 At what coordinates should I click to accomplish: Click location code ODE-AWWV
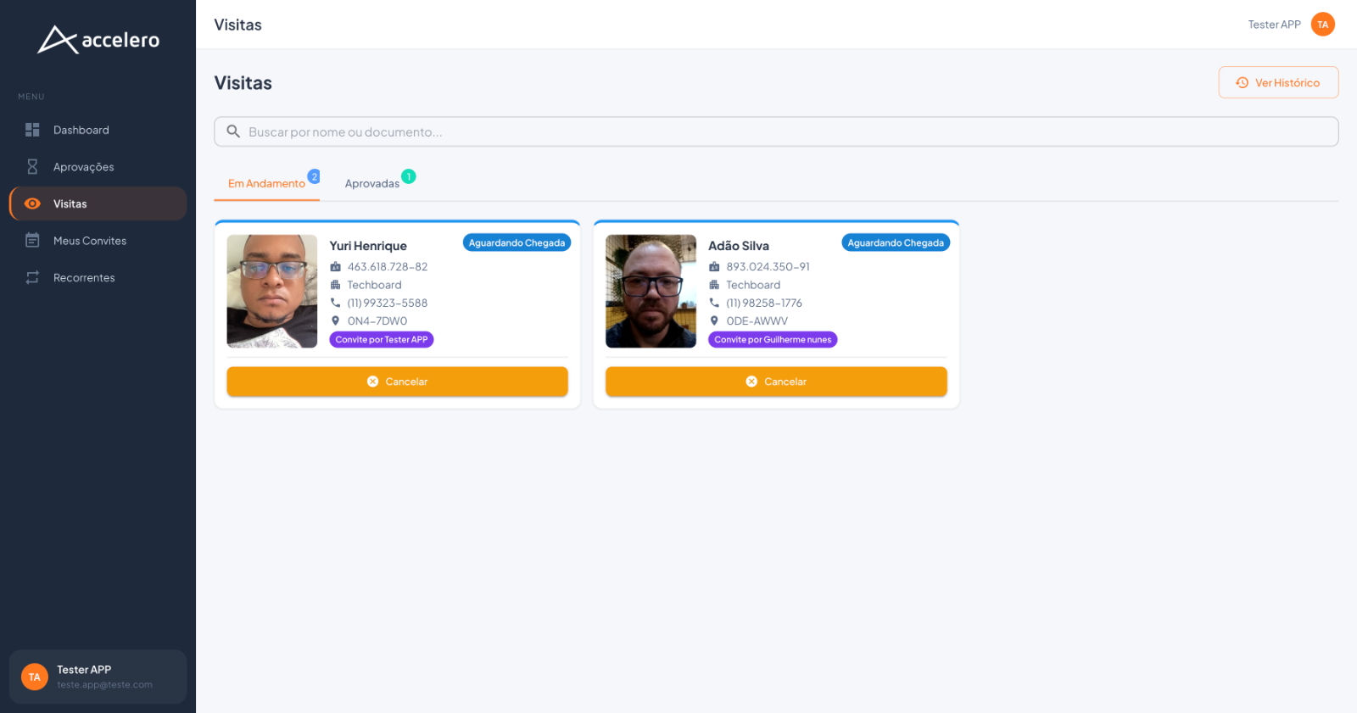click(757, 320)
